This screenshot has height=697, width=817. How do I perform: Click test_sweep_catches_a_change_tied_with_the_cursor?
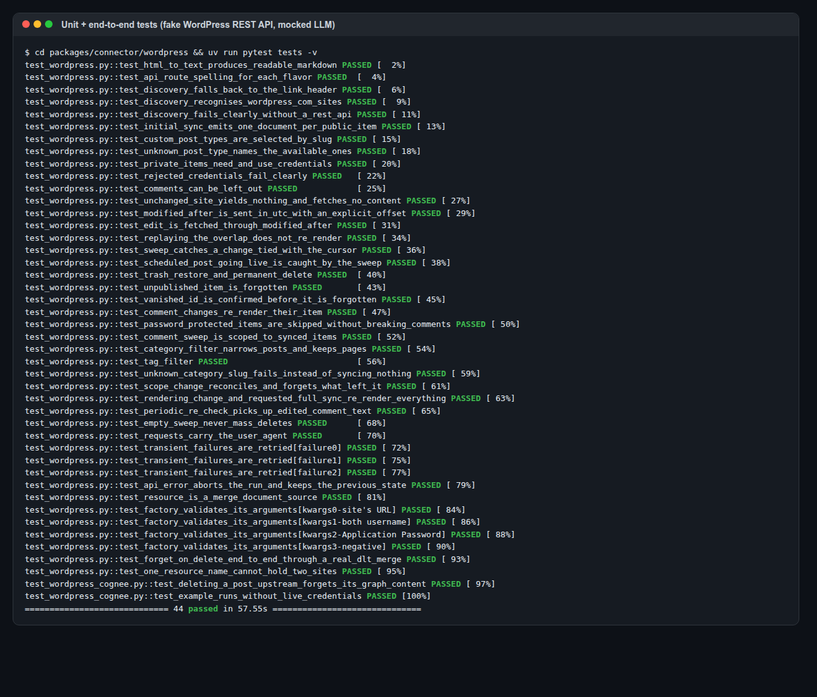[x=225, y=250]
